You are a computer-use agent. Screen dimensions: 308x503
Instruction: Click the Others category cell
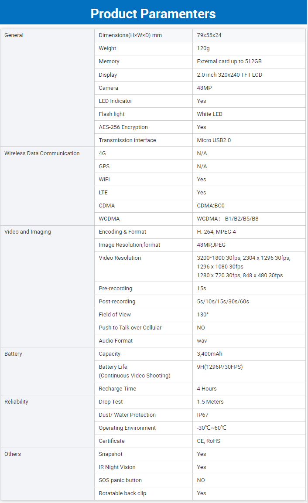click(13, 454)
